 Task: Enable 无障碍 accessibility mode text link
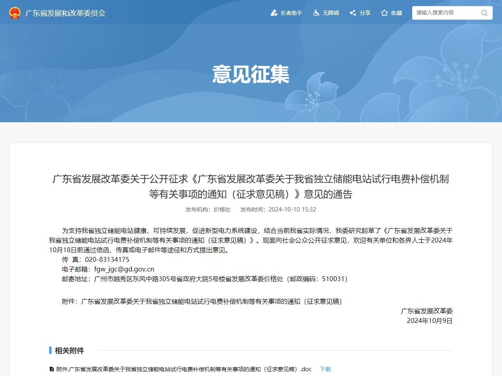pos(331,13)
